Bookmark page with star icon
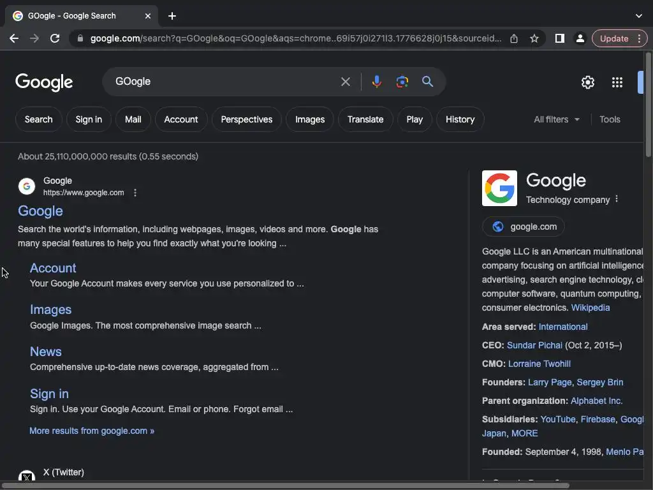Screen dimensions: 653x490 534,38
